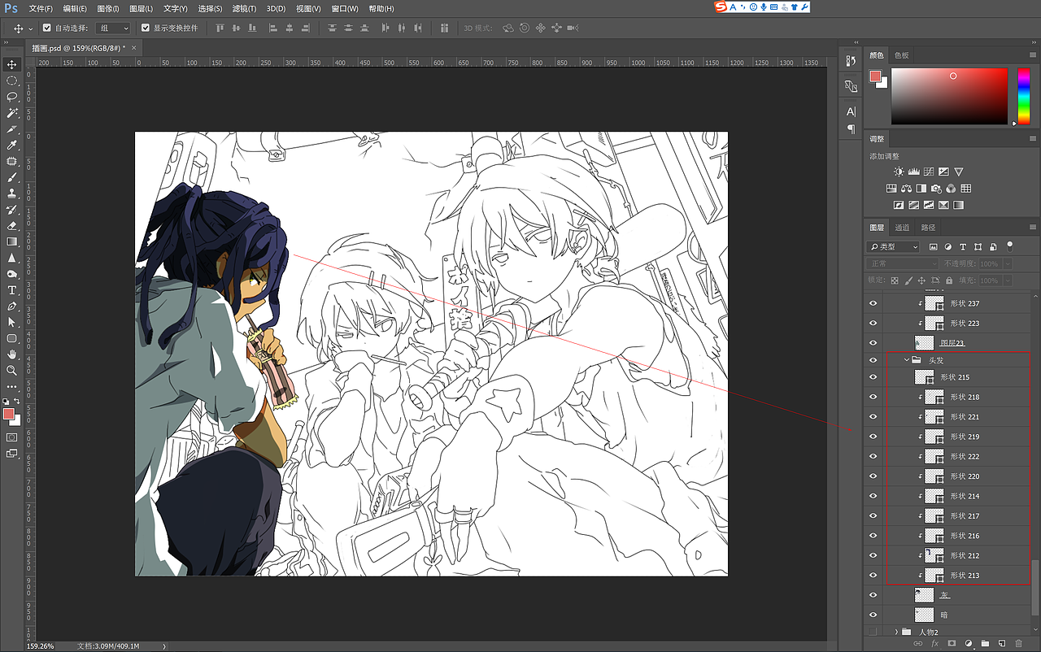
Task: Select the layer named 暗
Action: (x=957, y=615)
